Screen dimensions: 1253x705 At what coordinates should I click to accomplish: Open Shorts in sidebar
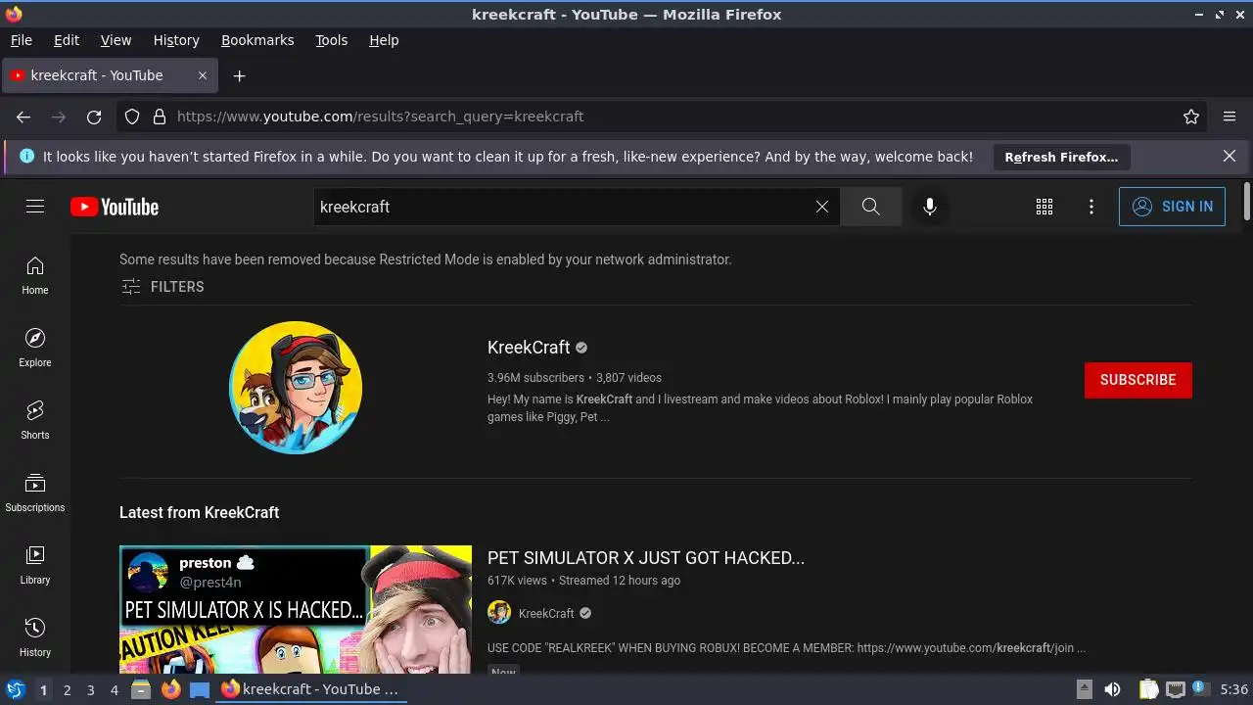click(35, 421)
